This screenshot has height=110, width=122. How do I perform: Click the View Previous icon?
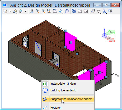tap(80, 11)
